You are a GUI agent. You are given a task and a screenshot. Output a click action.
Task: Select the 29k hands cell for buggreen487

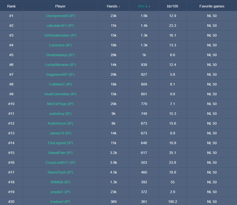(113, 75)
